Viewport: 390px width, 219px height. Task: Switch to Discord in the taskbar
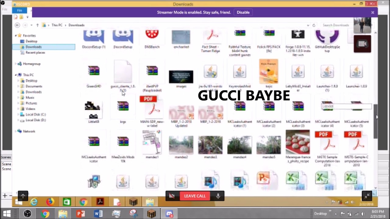[169, 214]
